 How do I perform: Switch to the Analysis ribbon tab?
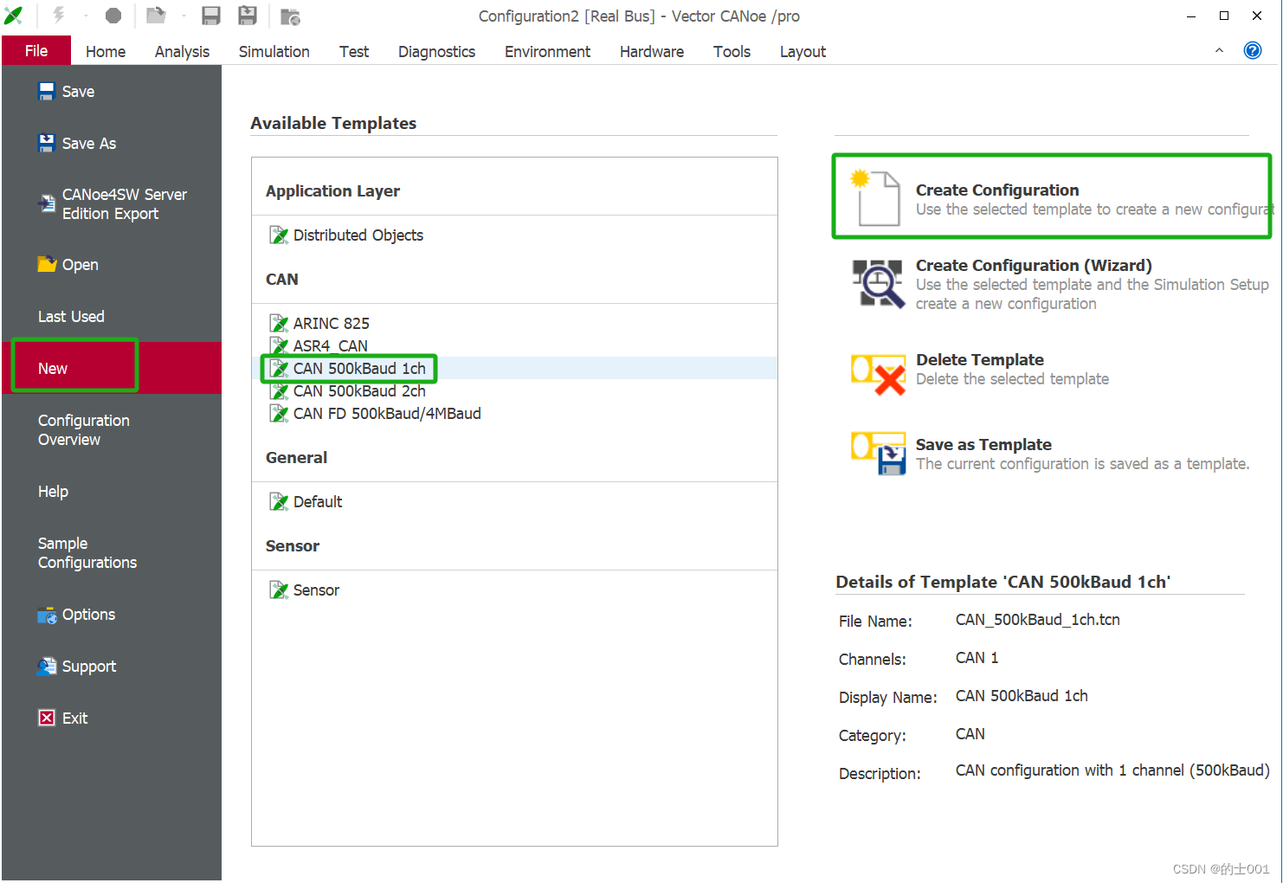click(x=182, y=52)
